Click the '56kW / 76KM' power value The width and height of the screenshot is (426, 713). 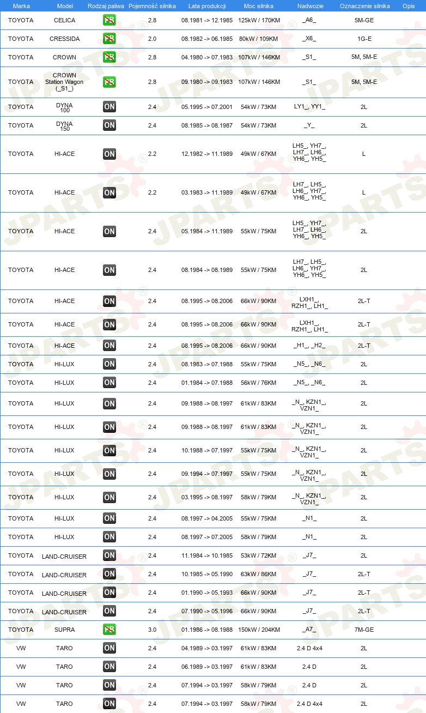point(259,383)
